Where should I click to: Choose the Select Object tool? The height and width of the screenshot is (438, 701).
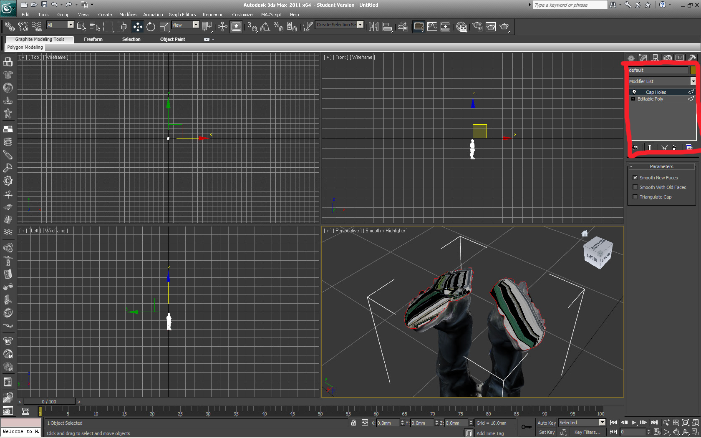point(81,26)
